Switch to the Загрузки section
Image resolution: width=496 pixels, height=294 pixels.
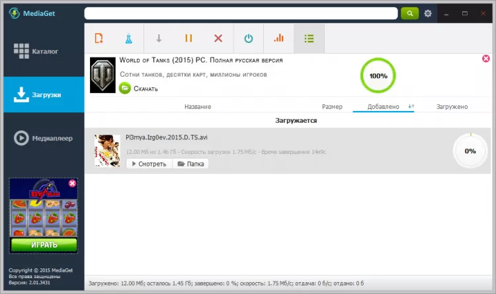pyautogui.click(x=44, y=94)
